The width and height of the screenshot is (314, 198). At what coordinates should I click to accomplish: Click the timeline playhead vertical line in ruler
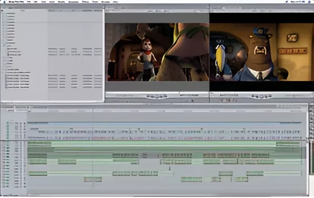[93, 111]
